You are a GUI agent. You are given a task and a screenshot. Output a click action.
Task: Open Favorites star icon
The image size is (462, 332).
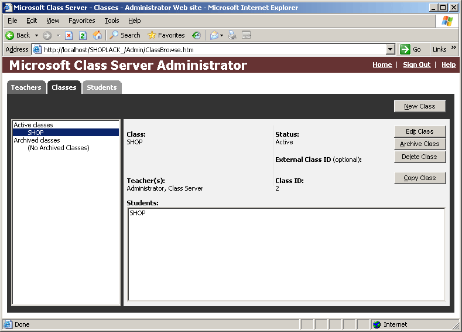click(x=152, y=35)
